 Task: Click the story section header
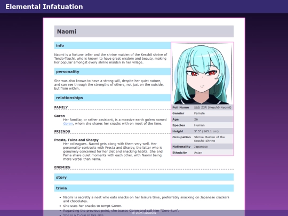[x=144, y=177]
